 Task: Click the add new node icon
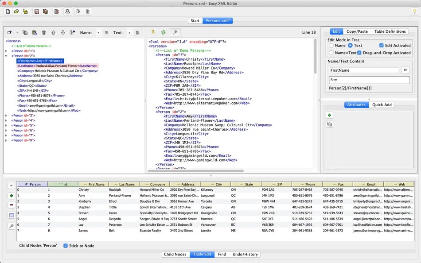[x=10, y=32]
